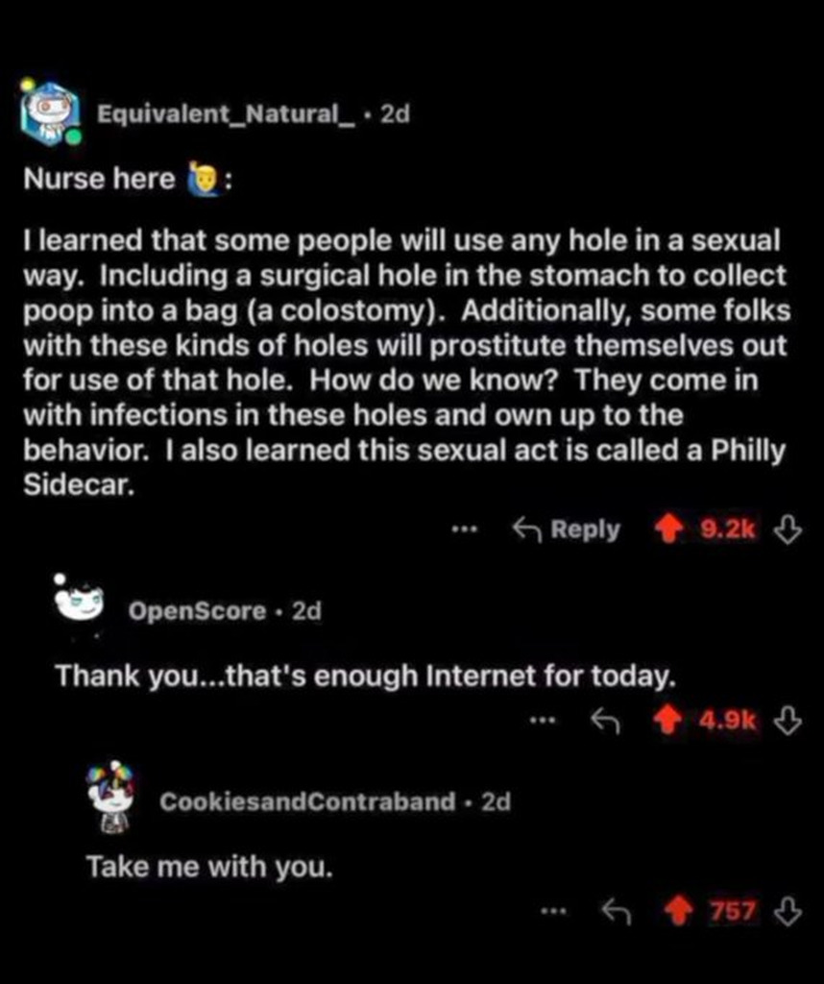Screen dimensions: 824x984
Task: Open the CookiesandContraband username profile
Action: point(307,801)
